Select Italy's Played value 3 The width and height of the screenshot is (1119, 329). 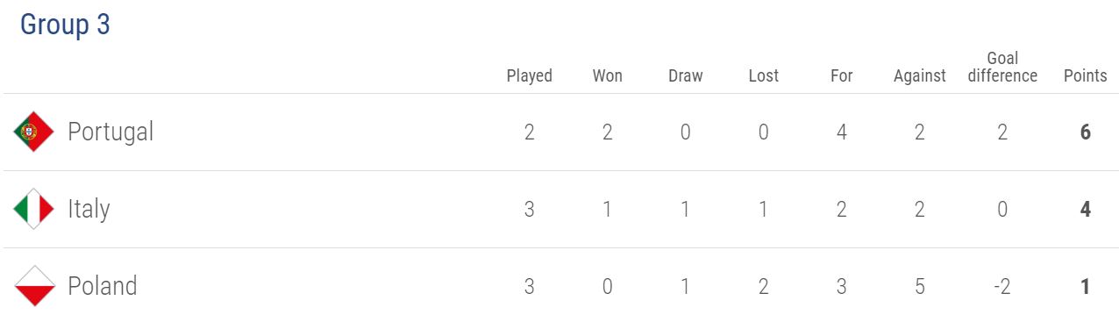click(x=530, y=210)
